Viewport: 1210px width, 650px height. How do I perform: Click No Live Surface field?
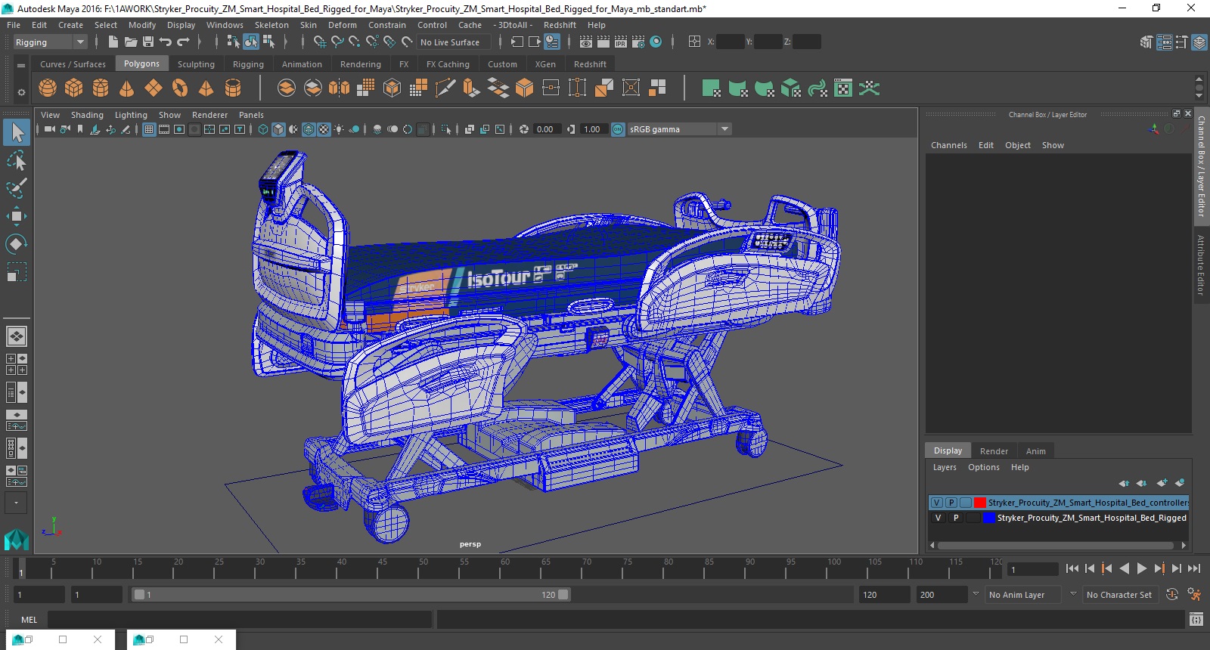coord(453,42)
